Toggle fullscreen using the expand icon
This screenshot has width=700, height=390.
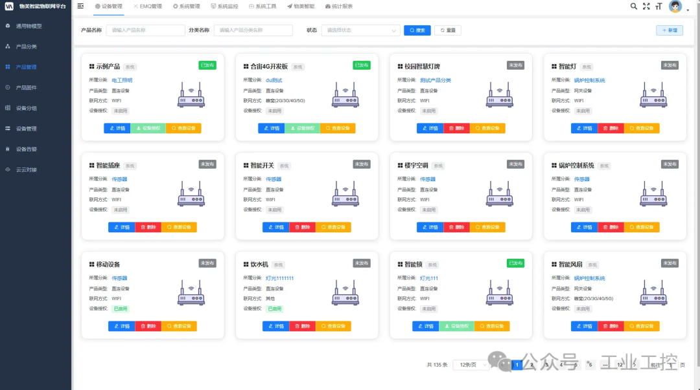646,7
